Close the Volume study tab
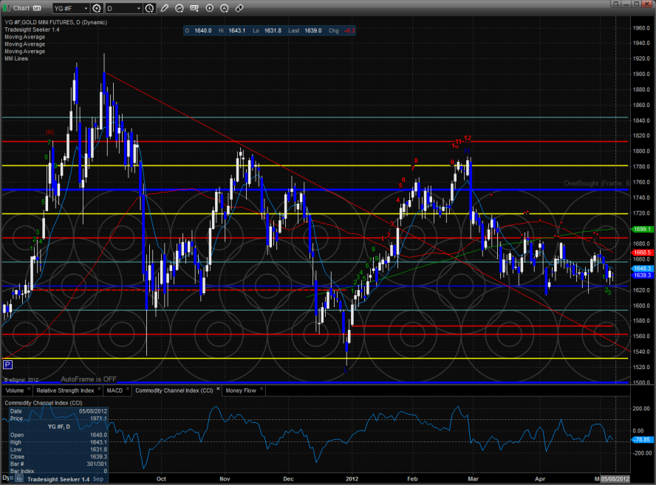This screenshot has width=656, height=485. (x=29, y=389)
